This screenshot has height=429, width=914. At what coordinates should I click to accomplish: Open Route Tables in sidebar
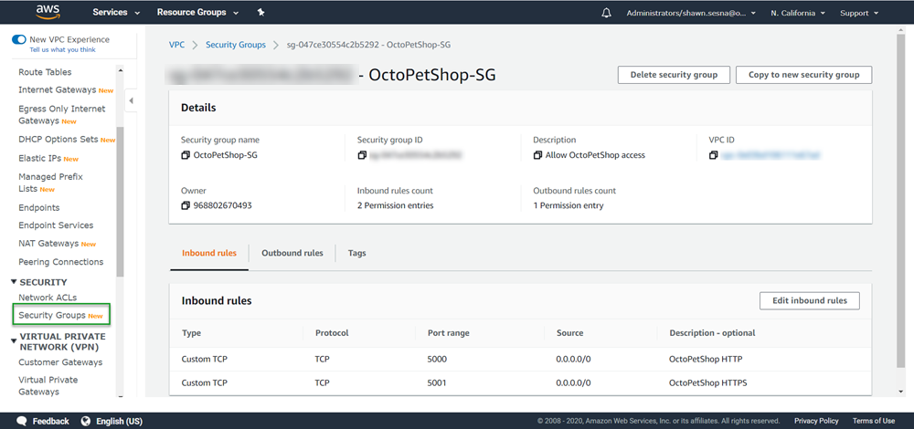(x=45, y=72)
